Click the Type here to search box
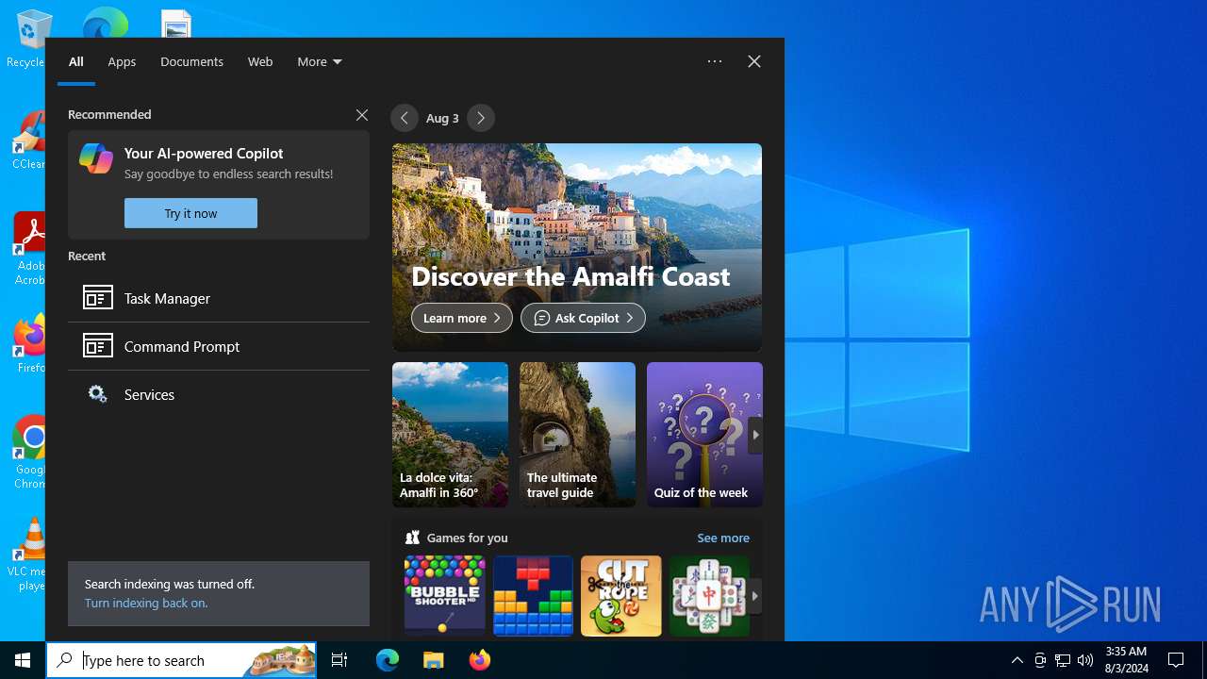Screen dimensions: 1207x679 pos(181,660)
